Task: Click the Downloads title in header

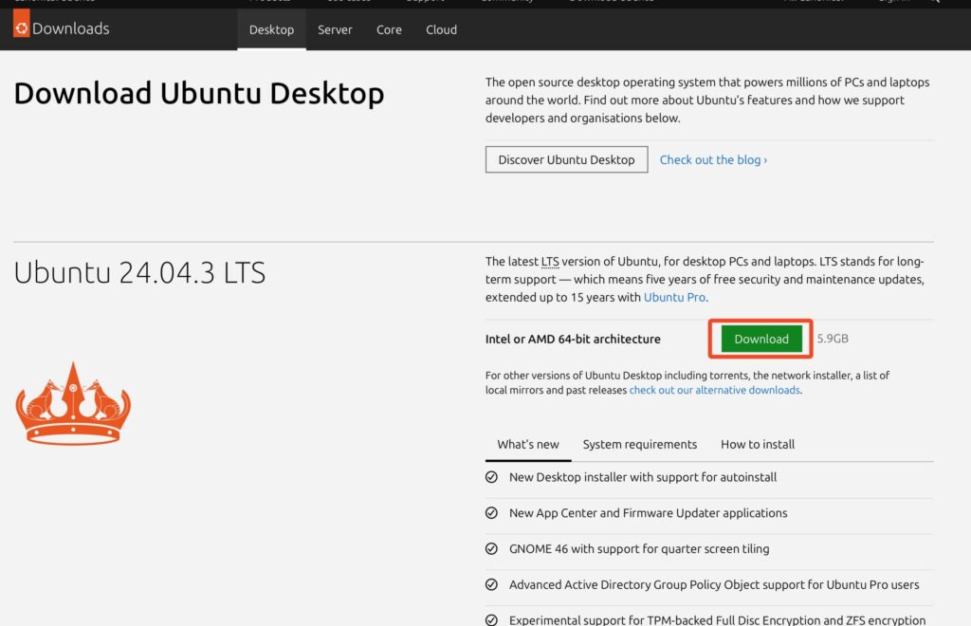Action: tap(70, 28)
